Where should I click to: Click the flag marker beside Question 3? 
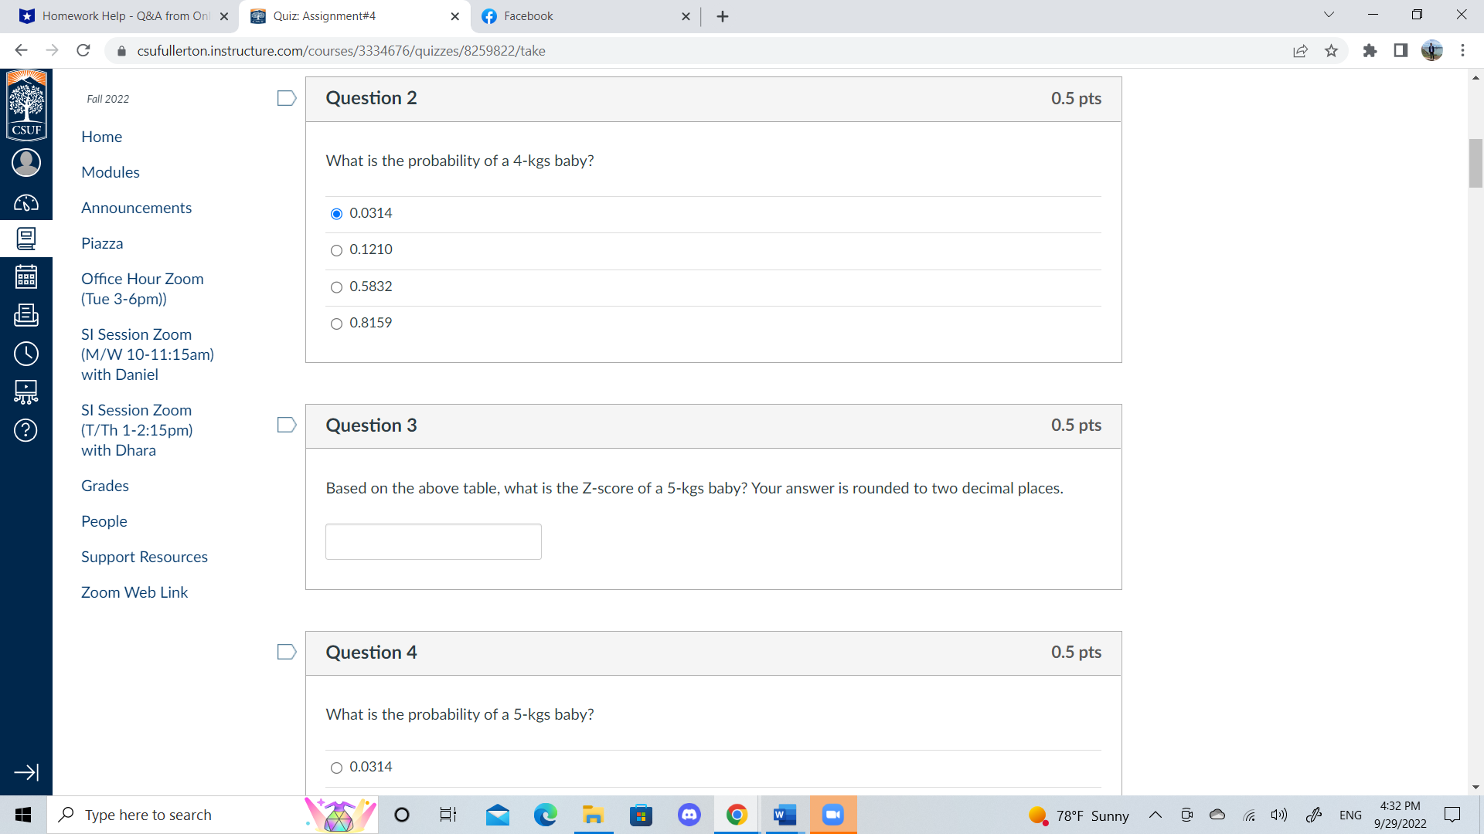pyautogui.click(x=286, y=424)
